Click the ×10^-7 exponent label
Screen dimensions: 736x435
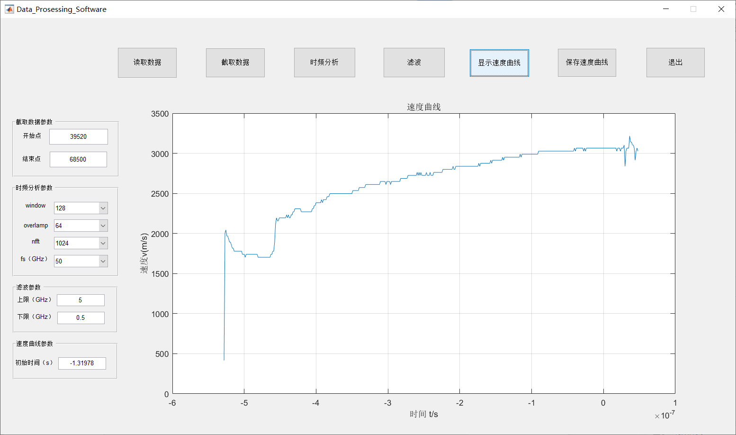point(665,415)
